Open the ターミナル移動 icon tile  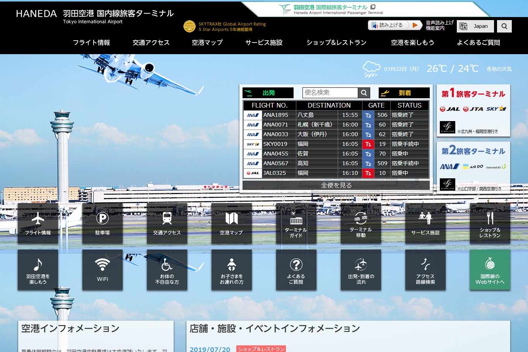pyautogui.click(x=361, y=224)
